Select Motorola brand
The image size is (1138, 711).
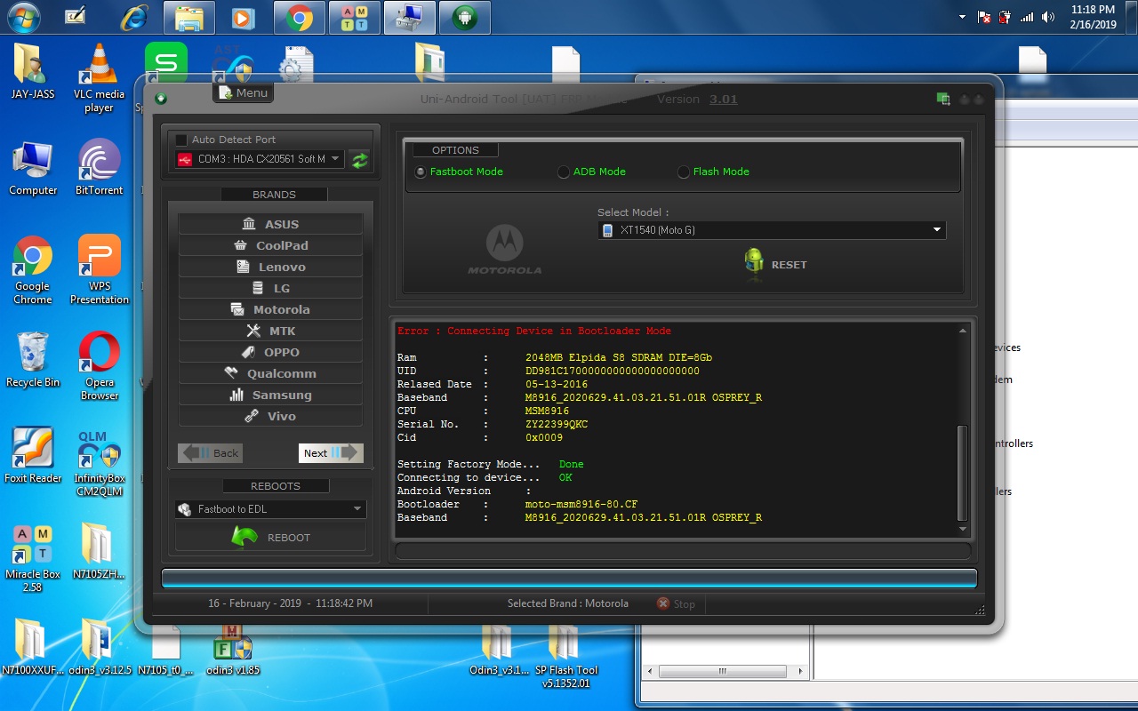pyautogui.click(x=270, y=309)
